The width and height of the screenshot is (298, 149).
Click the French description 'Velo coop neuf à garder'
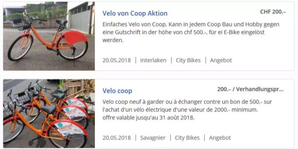187,110
